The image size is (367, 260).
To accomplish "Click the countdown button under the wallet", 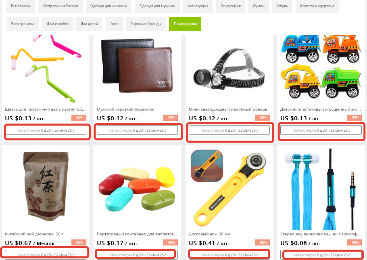I will click(137, 130).
